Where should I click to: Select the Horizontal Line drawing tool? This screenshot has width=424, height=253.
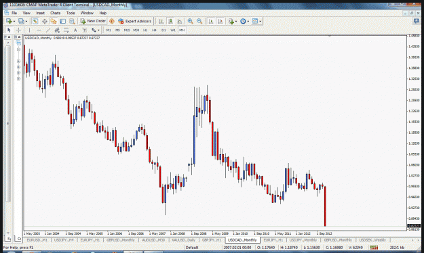pos(39,30)
